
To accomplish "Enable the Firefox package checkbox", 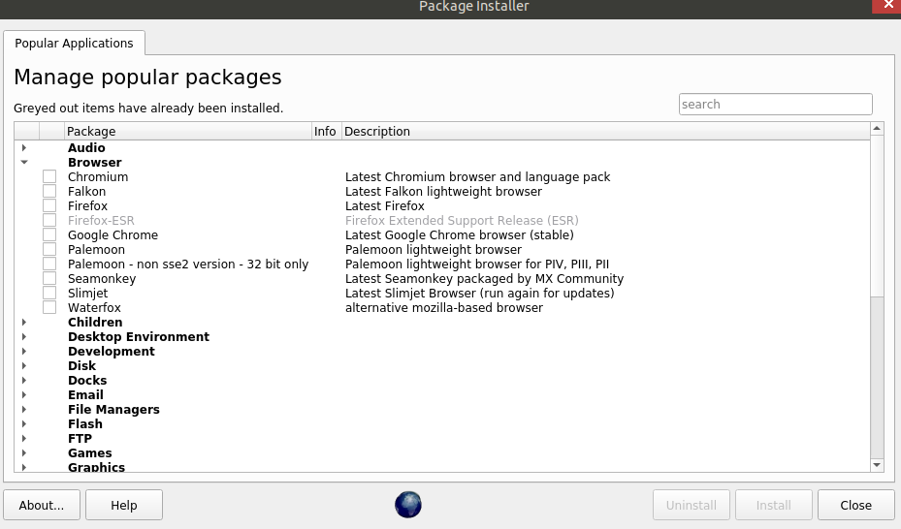I will pyautogui.click(x=49, y=205).
